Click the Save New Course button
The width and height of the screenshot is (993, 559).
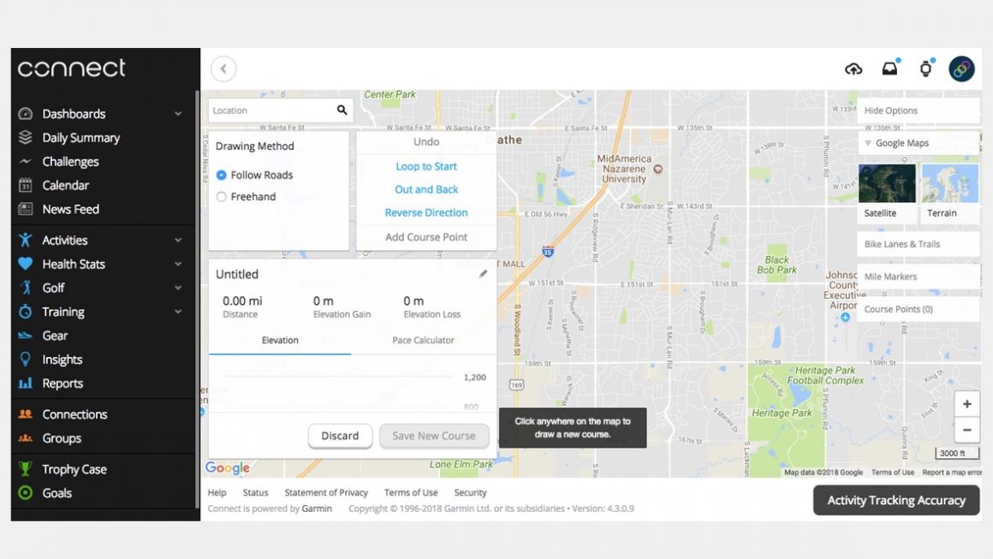(x=434, y=436)
